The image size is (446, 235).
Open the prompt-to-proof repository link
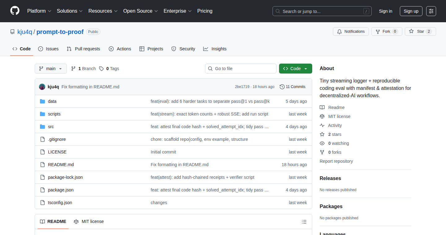pos(60,32)
